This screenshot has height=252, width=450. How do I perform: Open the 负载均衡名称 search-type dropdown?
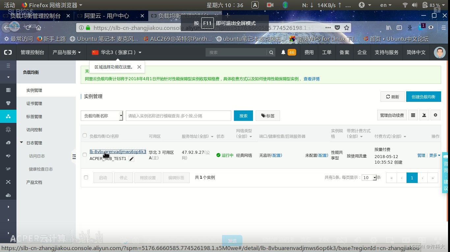[x=102, y=116]
